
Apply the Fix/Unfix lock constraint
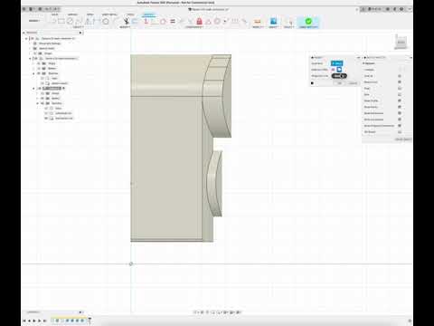click(199, 21)
